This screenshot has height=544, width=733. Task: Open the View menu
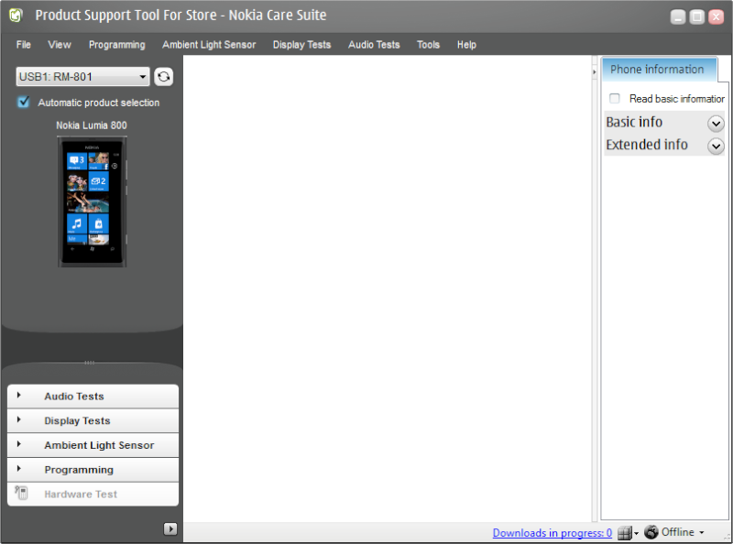(x=60, y=45)
